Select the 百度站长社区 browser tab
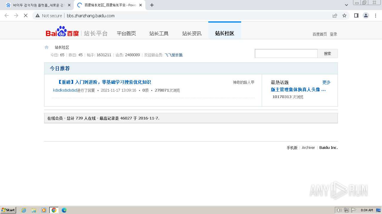This screenshot has height=214, width=382. (109, 5)
